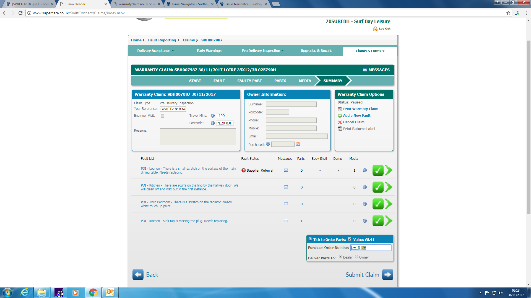Expand the Pre Delivery Inspection dropdown

pos(262,51)
